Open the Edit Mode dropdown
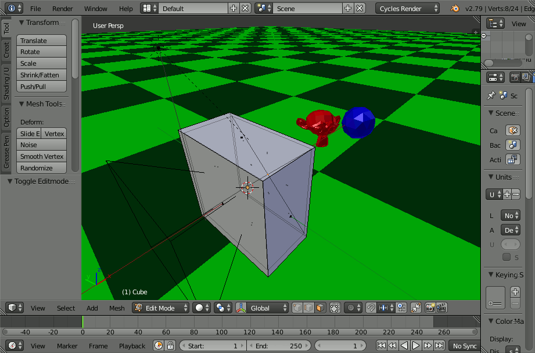 (161, 308)
